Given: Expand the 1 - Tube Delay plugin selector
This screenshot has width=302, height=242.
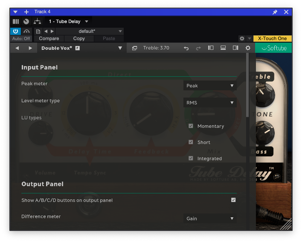Looking at the screenshot, I should (x=87, y=21).
